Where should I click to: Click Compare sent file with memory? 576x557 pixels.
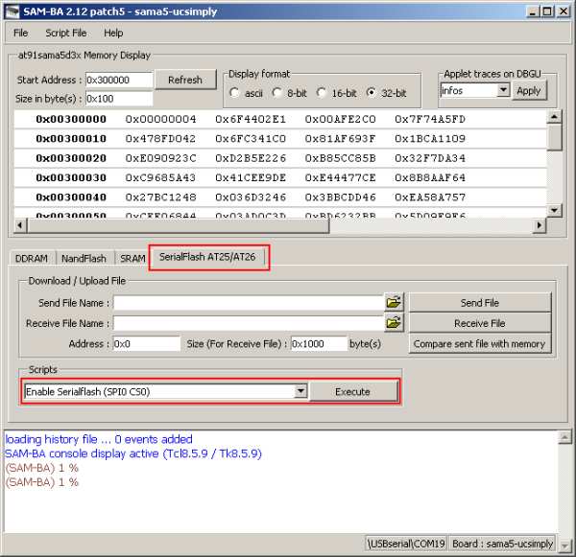pos(480,344)
